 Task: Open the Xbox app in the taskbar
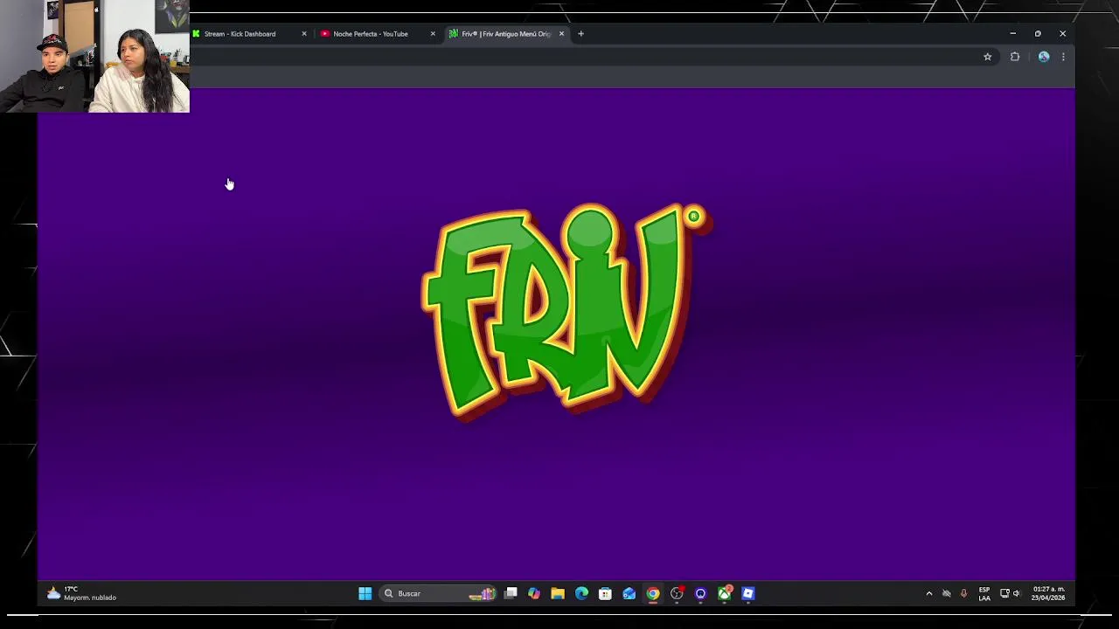(x=724, y=594)
